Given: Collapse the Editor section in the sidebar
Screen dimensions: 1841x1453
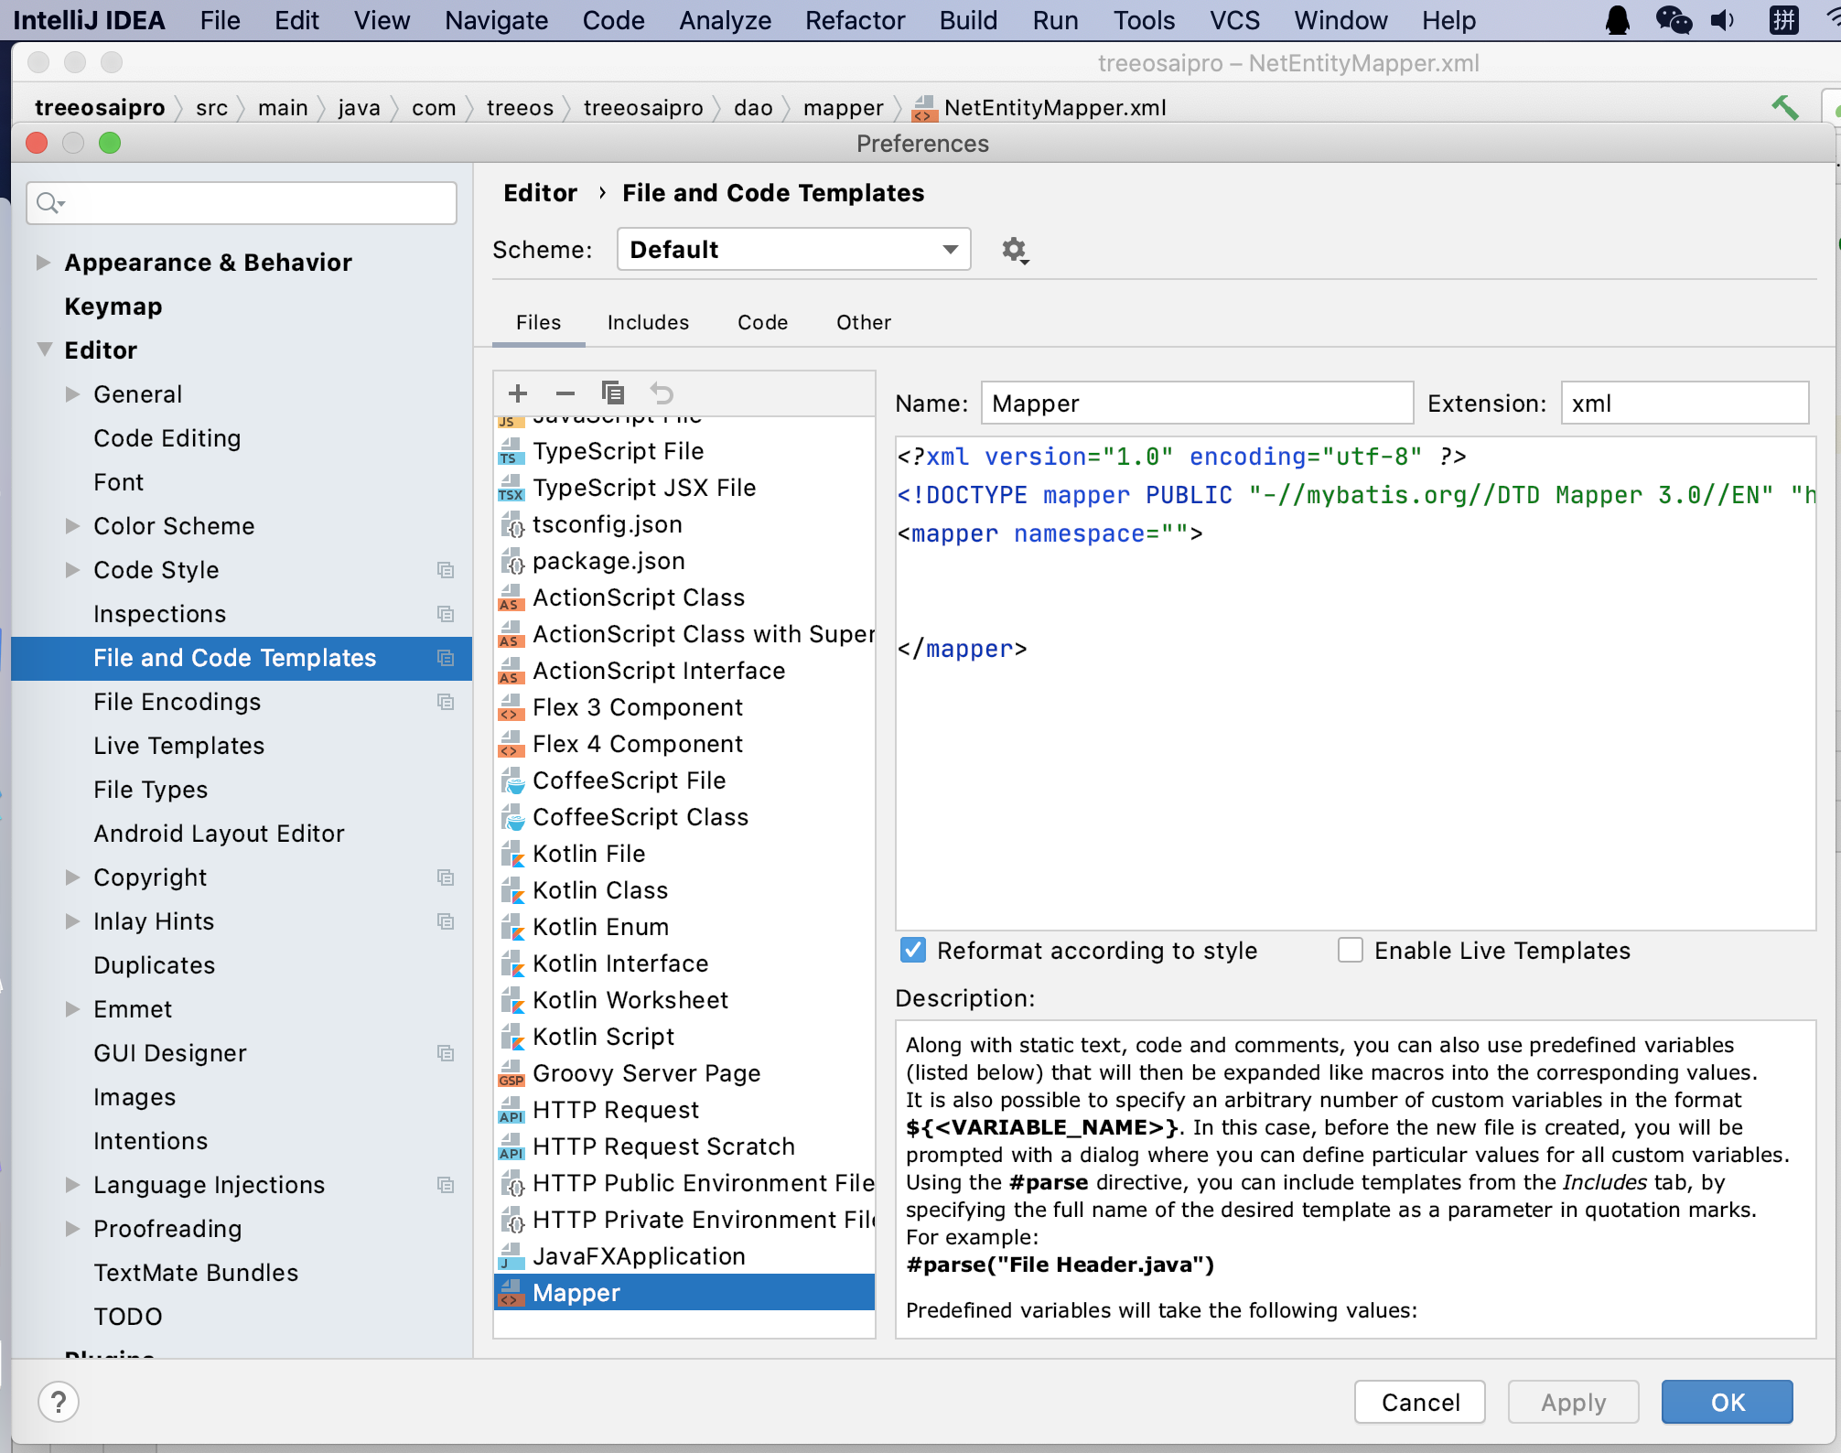Looking at the screenshot, I should point(42,350).
